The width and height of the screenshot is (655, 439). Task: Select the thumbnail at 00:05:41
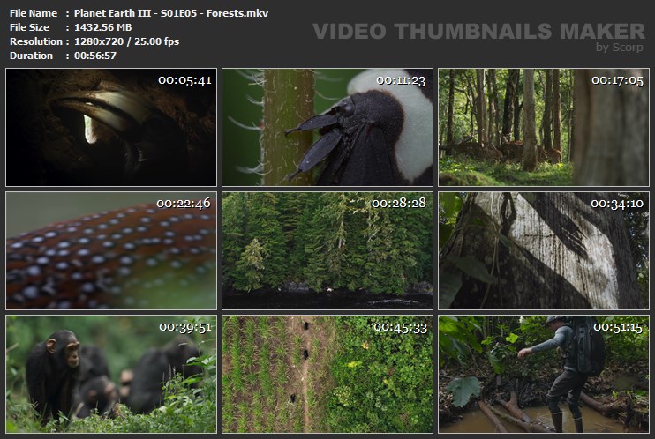coord(111,127)
